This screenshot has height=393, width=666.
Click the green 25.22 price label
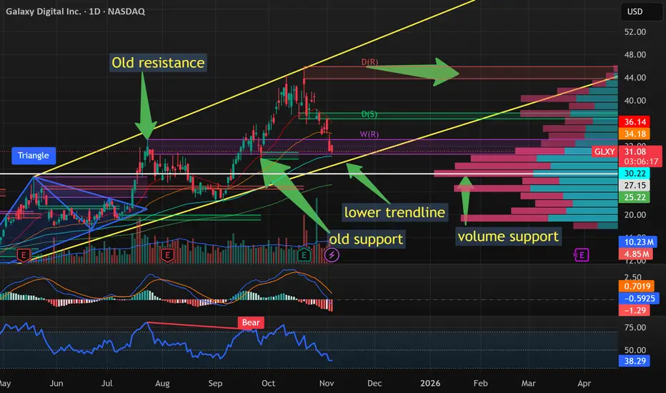pos(635,197)
